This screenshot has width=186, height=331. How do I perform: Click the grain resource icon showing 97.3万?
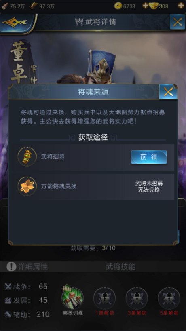point(34,6)
